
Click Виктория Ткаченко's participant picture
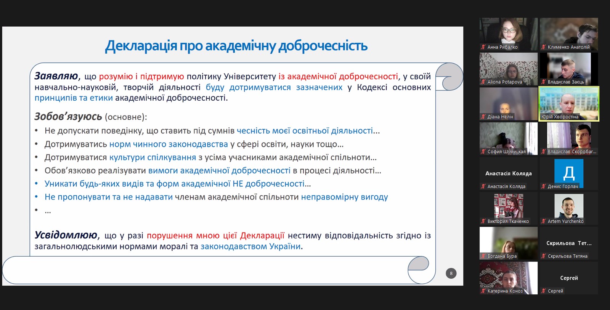point(508,206)
